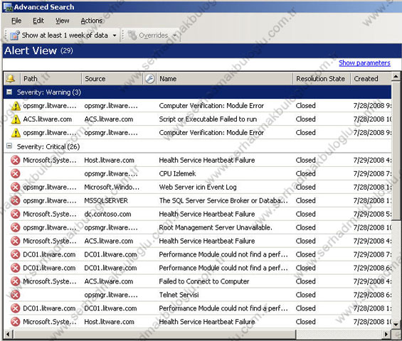Open the Edit menu
The height and width of the screenshot is (341, 402).
coord(38,21)
